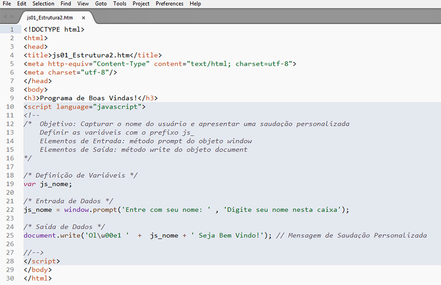Click the opening '<head>' tag on line 3
Image resolution: width=441 pixels, height=285 pixels.
pos(36,47)
